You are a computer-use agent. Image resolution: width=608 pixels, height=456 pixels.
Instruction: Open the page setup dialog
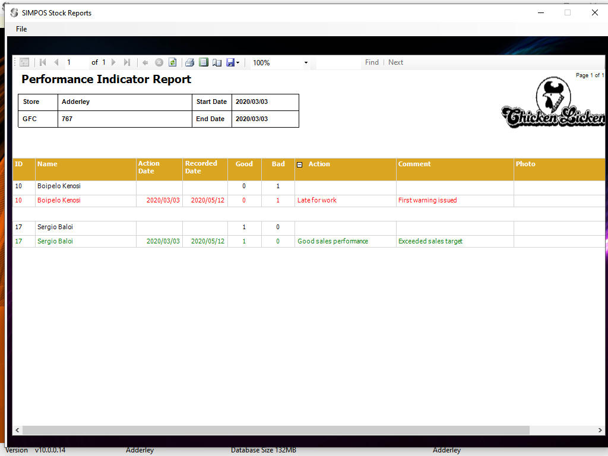click(x=217, y=62)
